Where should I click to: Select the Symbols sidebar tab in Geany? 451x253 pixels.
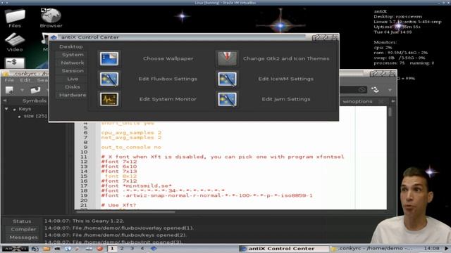[x=35, y=100]
